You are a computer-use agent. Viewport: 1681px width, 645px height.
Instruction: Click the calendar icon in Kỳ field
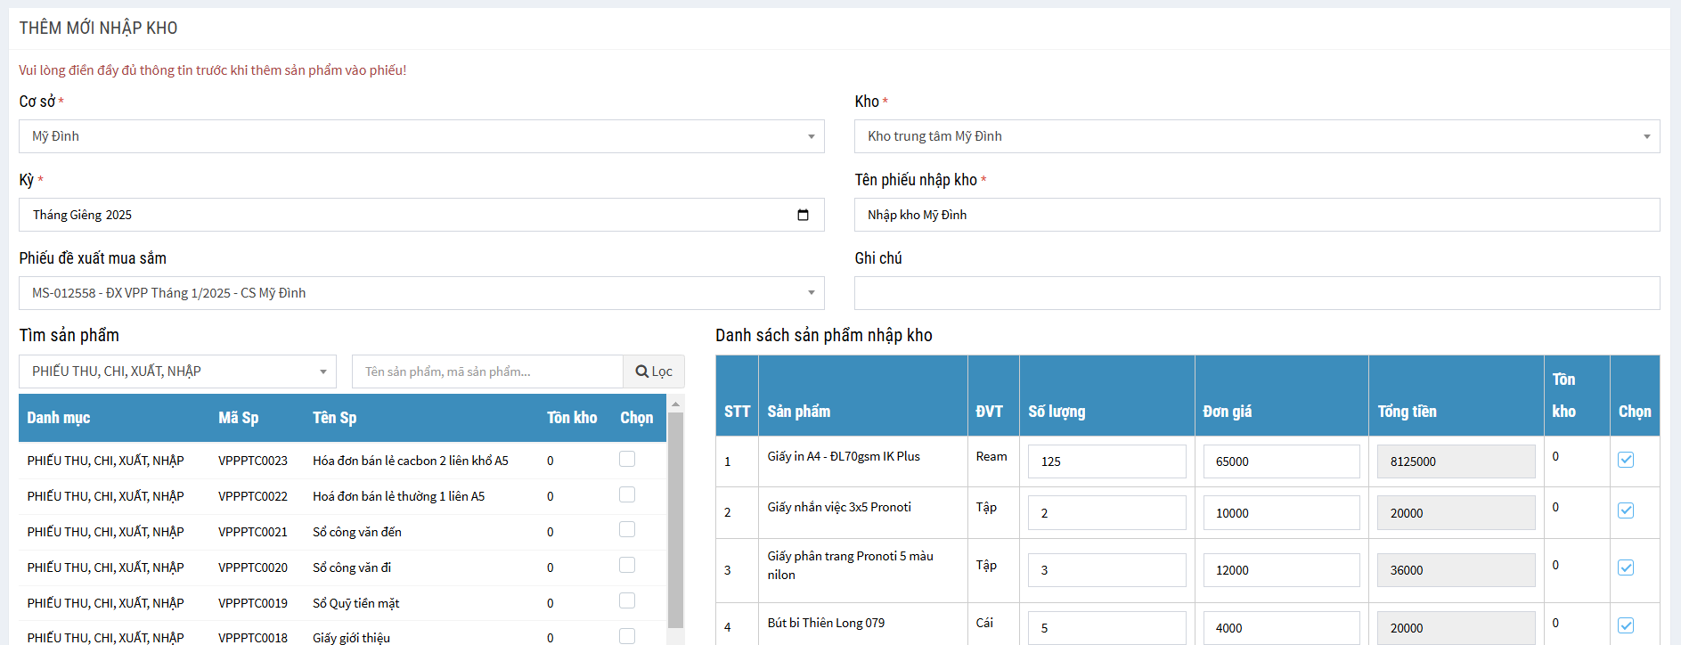tap(803, 215)
